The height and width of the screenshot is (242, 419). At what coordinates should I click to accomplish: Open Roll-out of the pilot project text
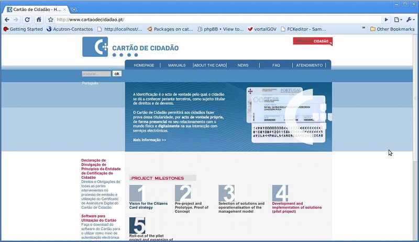(x=151, y=238)
